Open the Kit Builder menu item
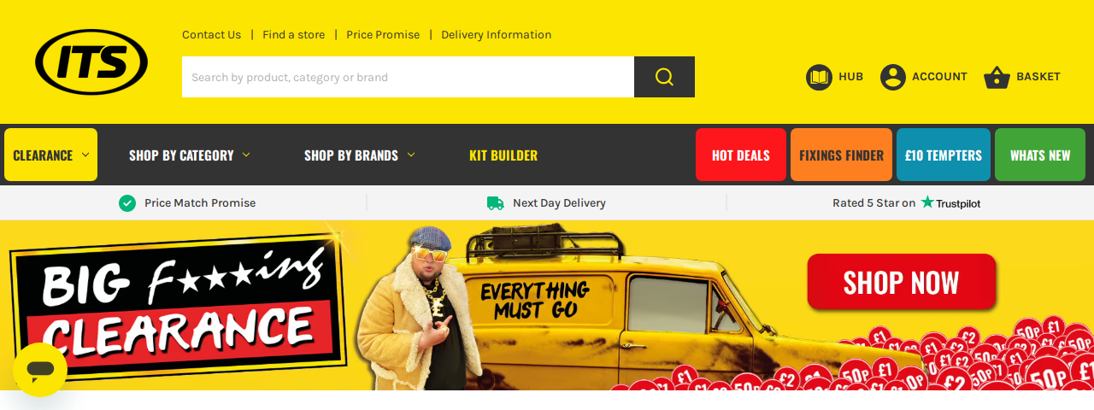1094x410 pixels. tap(503, 155)
